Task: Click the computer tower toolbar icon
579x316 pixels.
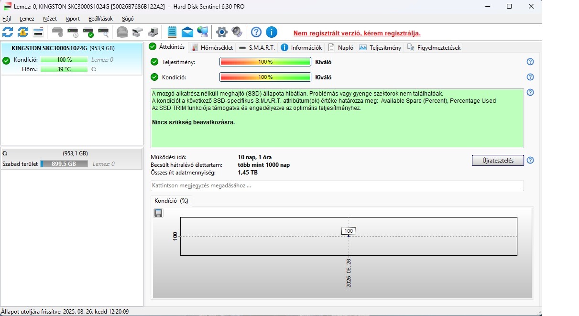Action: [x=153, y=32]
